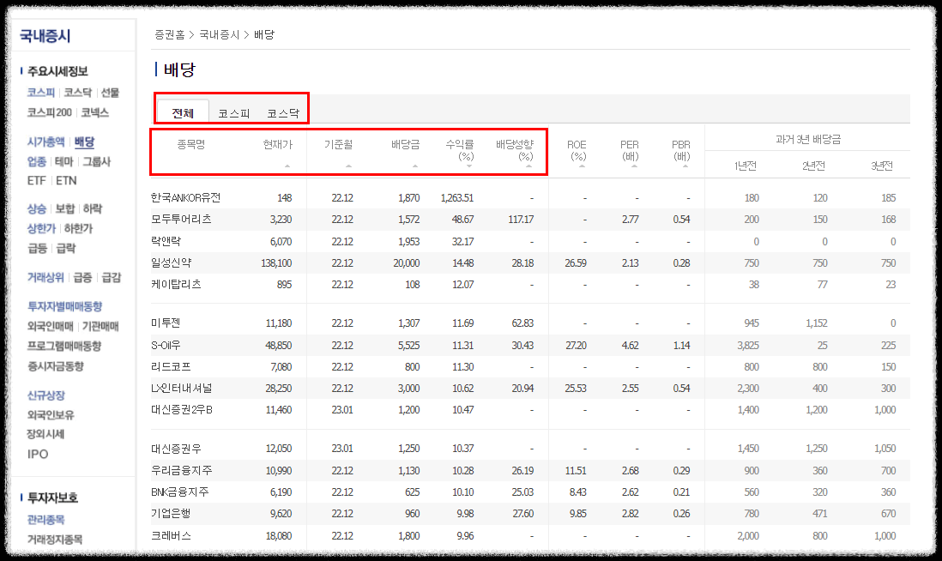Open LX인터내셔널 stock name
The height and width of the screenshot is (561, 942).
pos(181,389)
